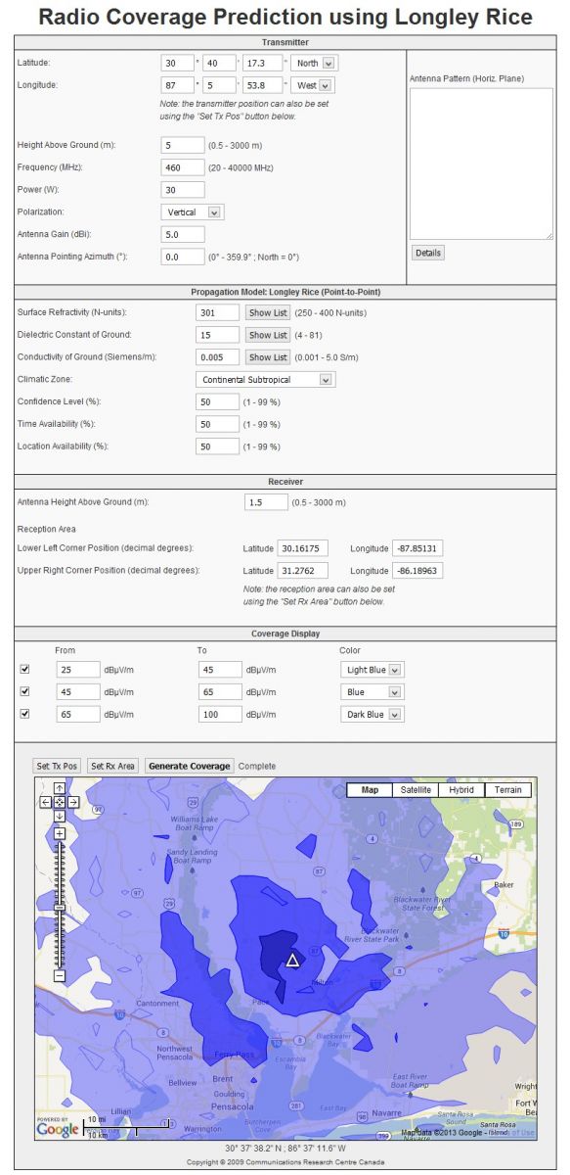The width and height of the screenshot is (570, 1175).
Task: Click the Set Tx Pos button
Action: click(x=58, y=766)
